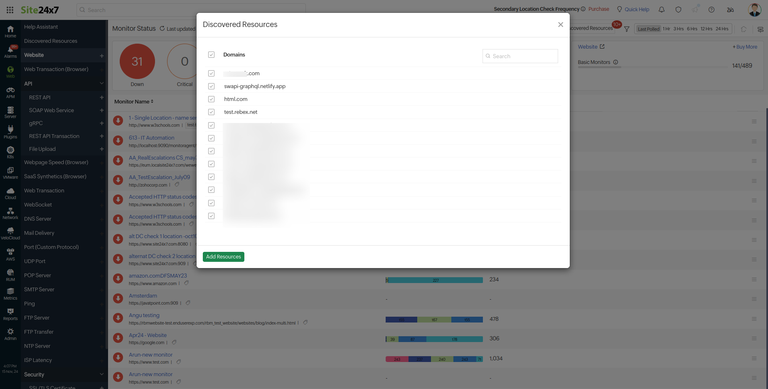Click the Add Resources button
The image size is (768, 389).
click(x=223, y=256)
